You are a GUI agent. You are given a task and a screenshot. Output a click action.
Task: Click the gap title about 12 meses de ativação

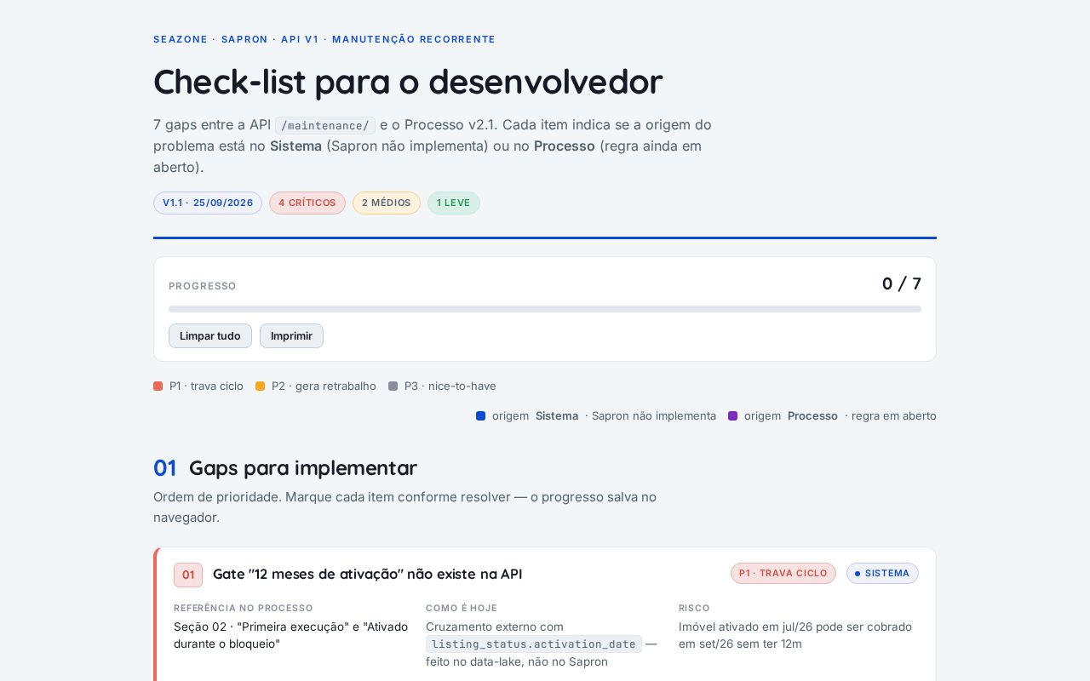coord(368,574)
